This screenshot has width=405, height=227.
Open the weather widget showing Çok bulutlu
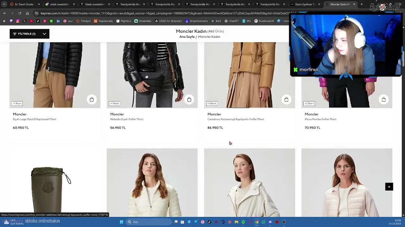point(13,222)
